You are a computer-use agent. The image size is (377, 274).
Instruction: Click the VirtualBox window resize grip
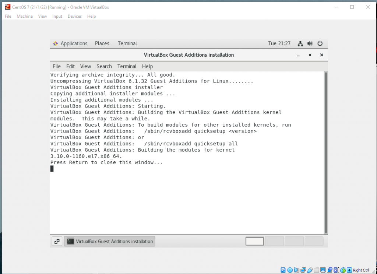coord(374,271)
